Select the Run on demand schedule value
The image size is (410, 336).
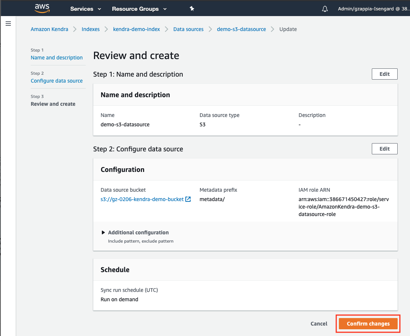click(119, 299)
